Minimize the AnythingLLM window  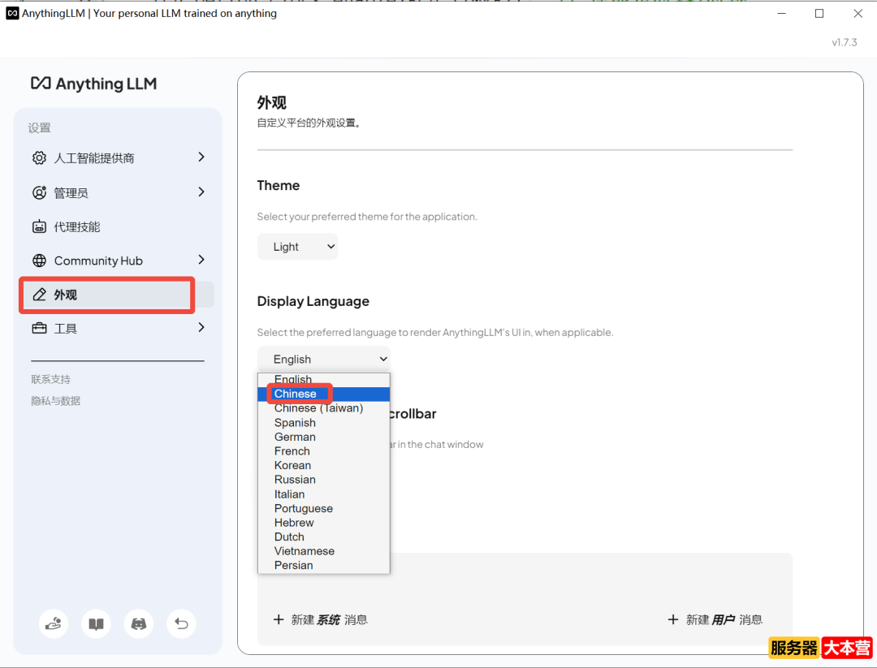tap(782, 14)
